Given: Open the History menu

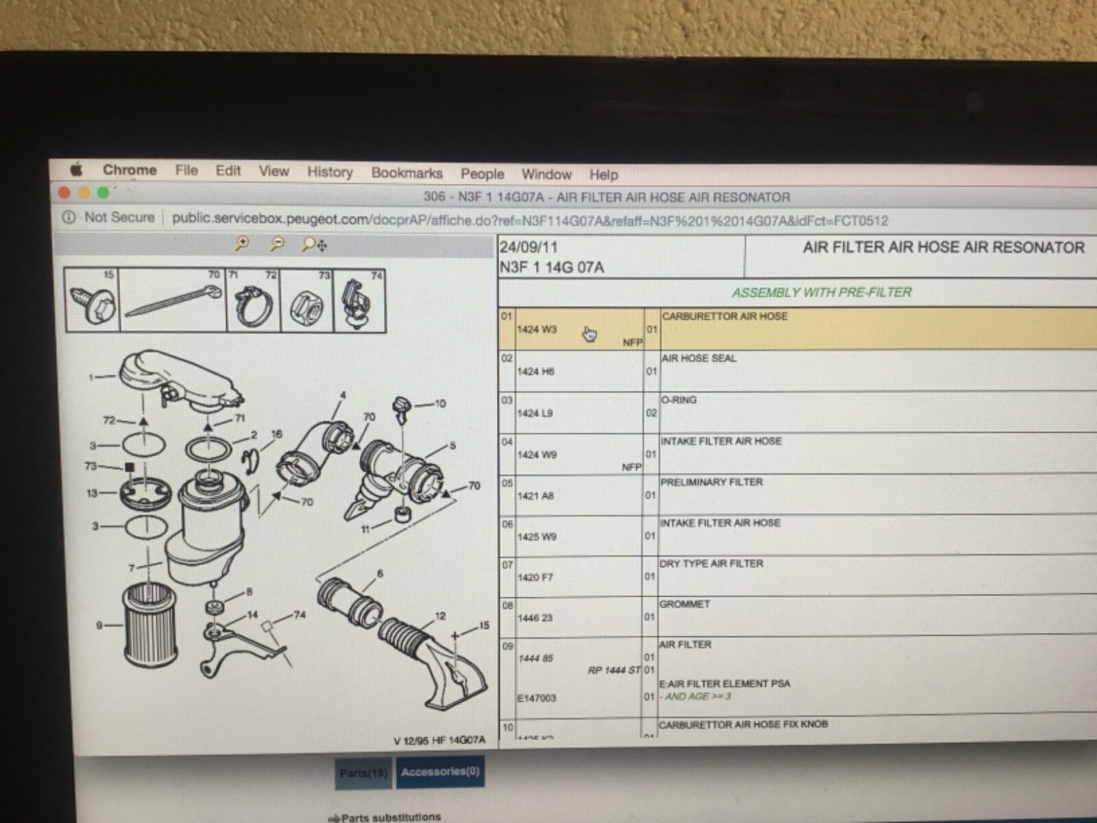Looking at the screenshot, I should coord(330,172).
